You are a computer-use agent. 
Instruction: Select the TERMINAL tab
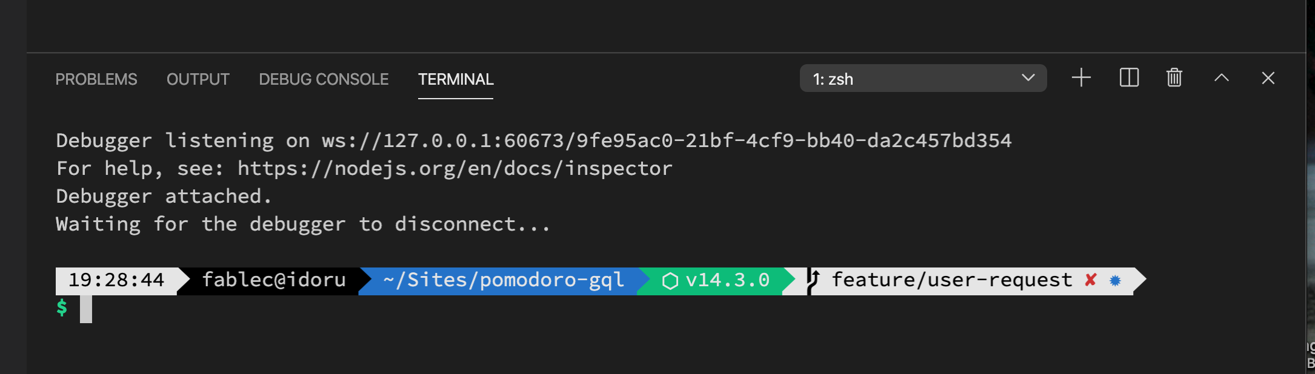tap(455, 79)
